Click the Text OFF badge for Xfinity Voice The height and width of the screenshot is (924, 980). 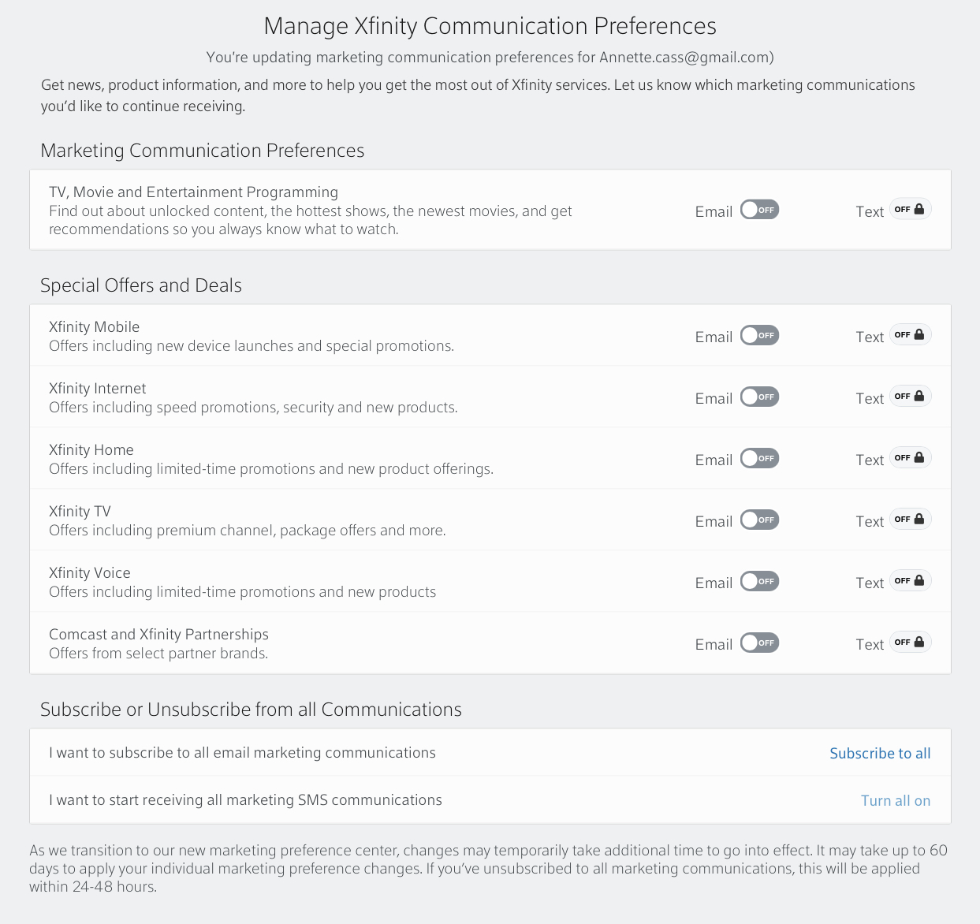pyautogui.click(x=909, y=579)
